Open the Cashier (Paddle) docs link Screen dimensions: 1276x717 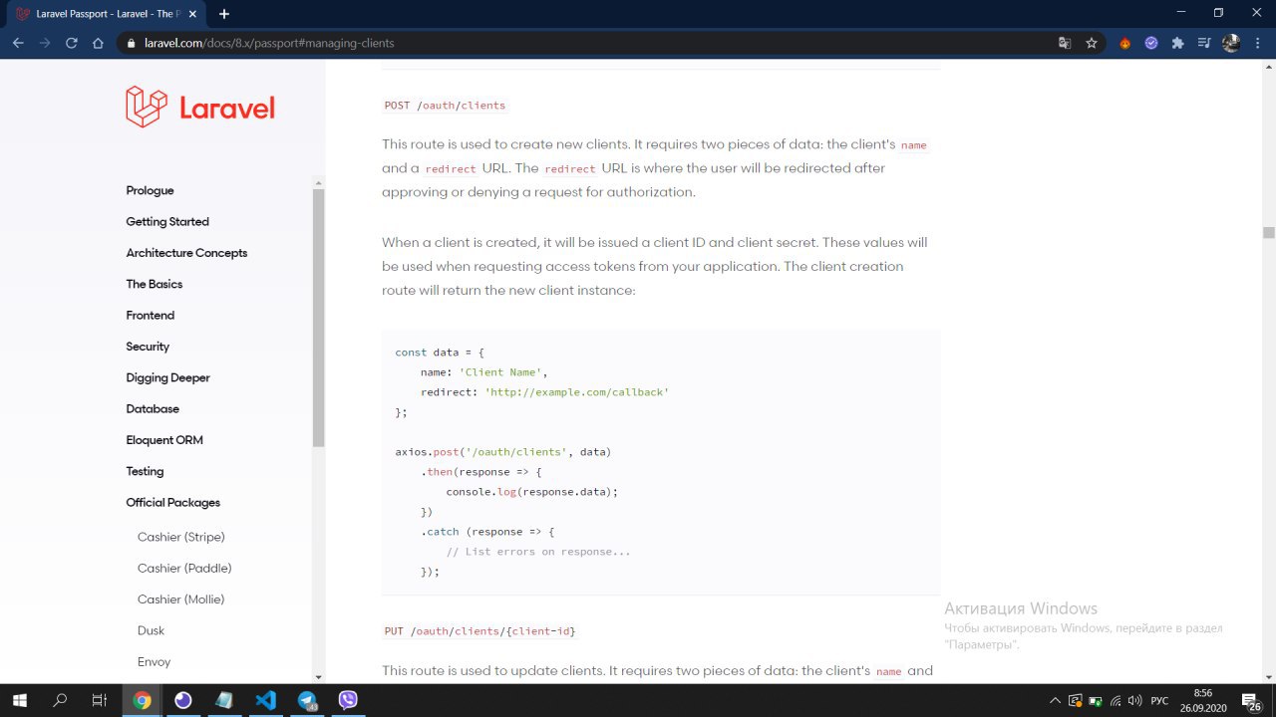pos(184,568)
